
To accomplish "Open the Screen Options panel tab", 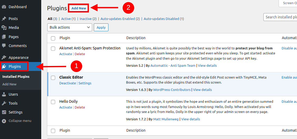I will click(x=288, y=3).
